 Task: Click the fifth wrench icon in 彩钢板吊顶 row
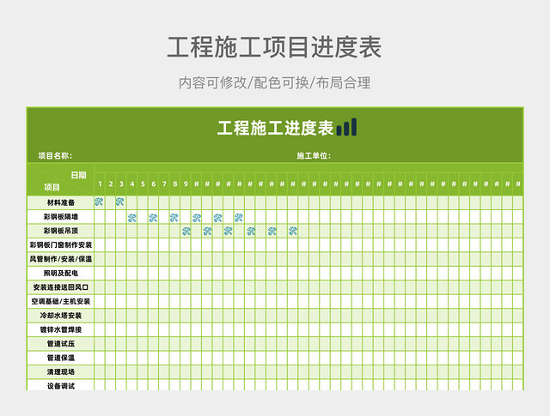tap(272, 231)
